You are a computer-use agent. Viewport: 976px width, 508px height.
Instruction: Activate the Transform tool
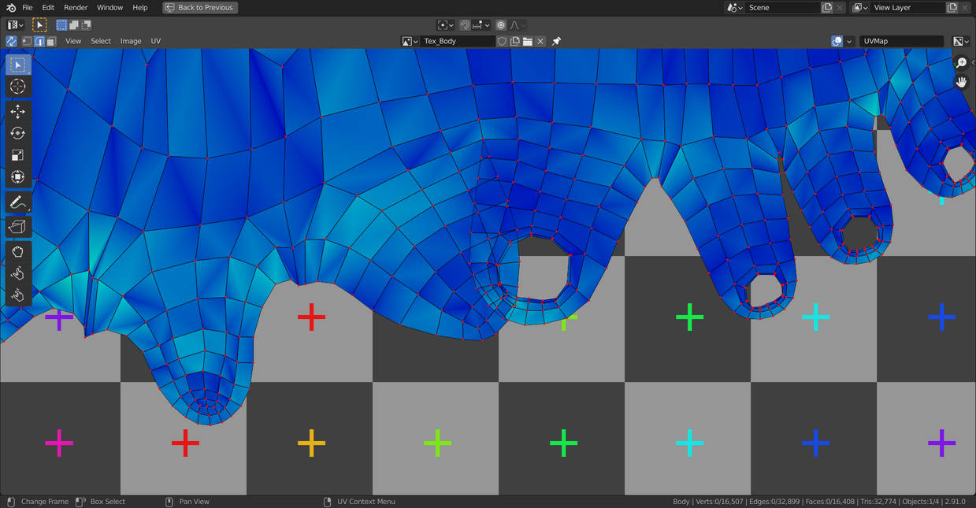(x=17, y=177)
